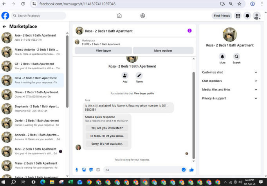Click the Facebook logo
This screenshot has height=186, width=267.
pyautogui.click(x=5, y=16)
